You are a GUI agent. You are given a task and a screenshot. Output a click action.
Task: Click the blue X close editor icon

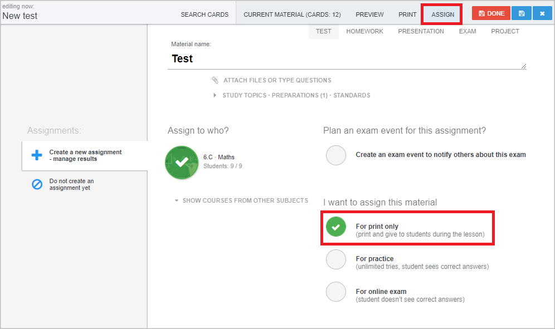pos(542,13)
